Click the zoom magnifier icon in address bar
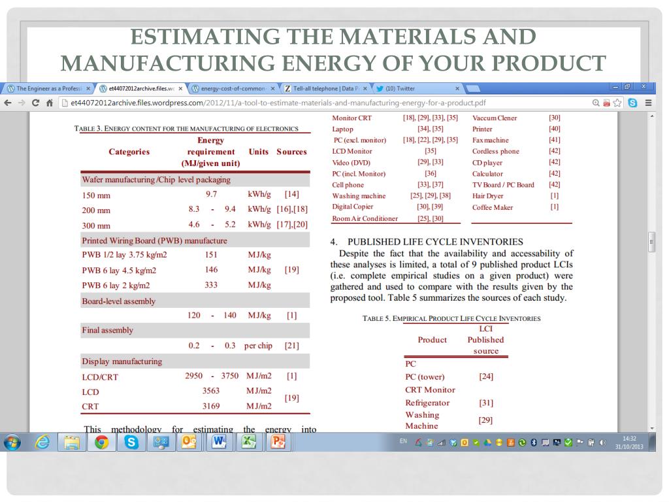Image resolution: width=669 pixels, height=502 pixels. click(596, 103)
